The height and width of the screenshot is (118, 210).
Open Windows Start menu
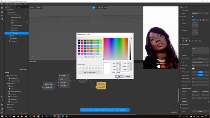click(x=2, y=116)
